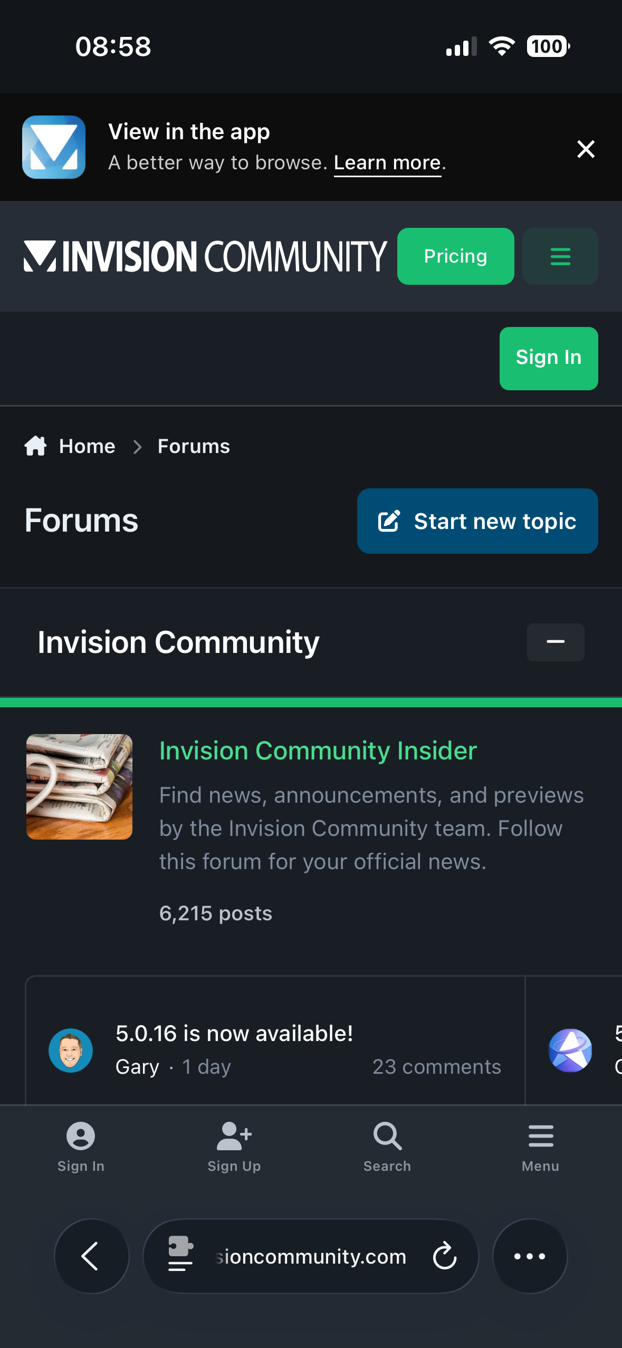Tap the Wi-Fi status icon
Viewport: 622px width, 1348px height.
pyautogui.click(x=502, y=46)
